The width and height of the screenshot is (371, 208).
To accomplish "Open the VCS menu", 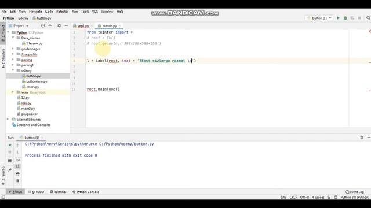I will tap(95, 12).
